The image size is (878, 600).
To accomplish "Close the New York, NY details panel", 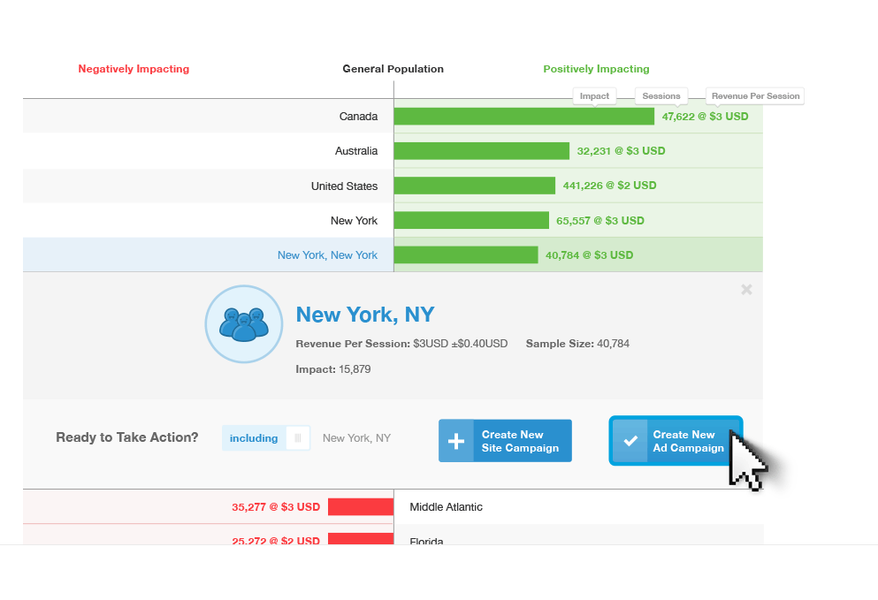I will point(746,289).
